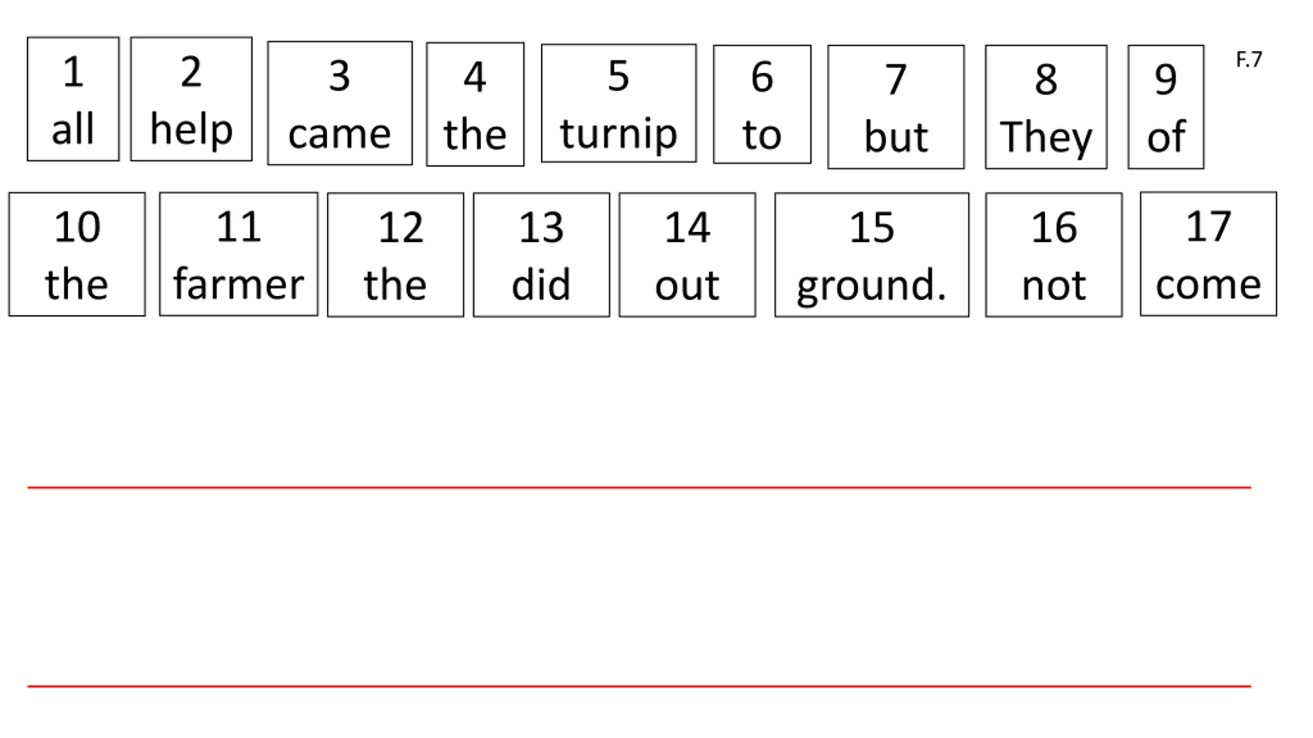Pick card 3 labeled 'came'

click(340, 103)
